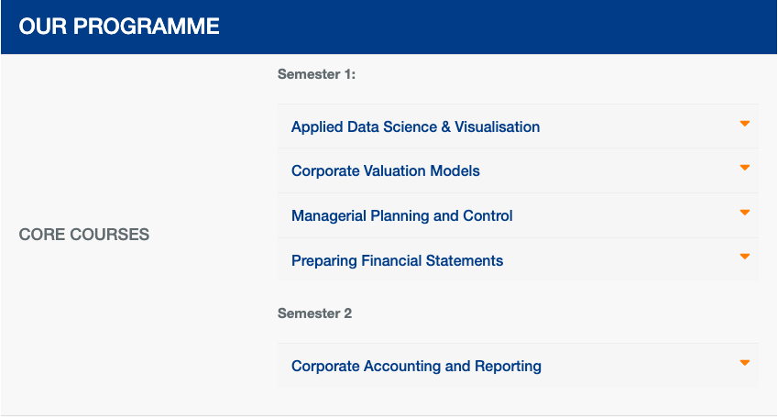
Task: Expand the Preparing Financial Statements accordion row
Action: coord(518,259)
